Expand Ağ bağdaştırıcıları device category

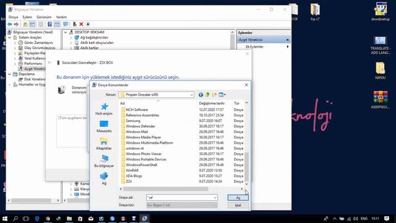71,38
